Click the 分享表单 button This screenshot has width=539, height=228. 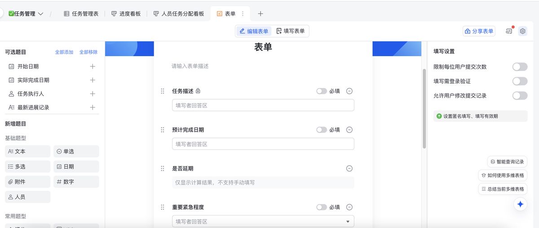coord(479,31)
